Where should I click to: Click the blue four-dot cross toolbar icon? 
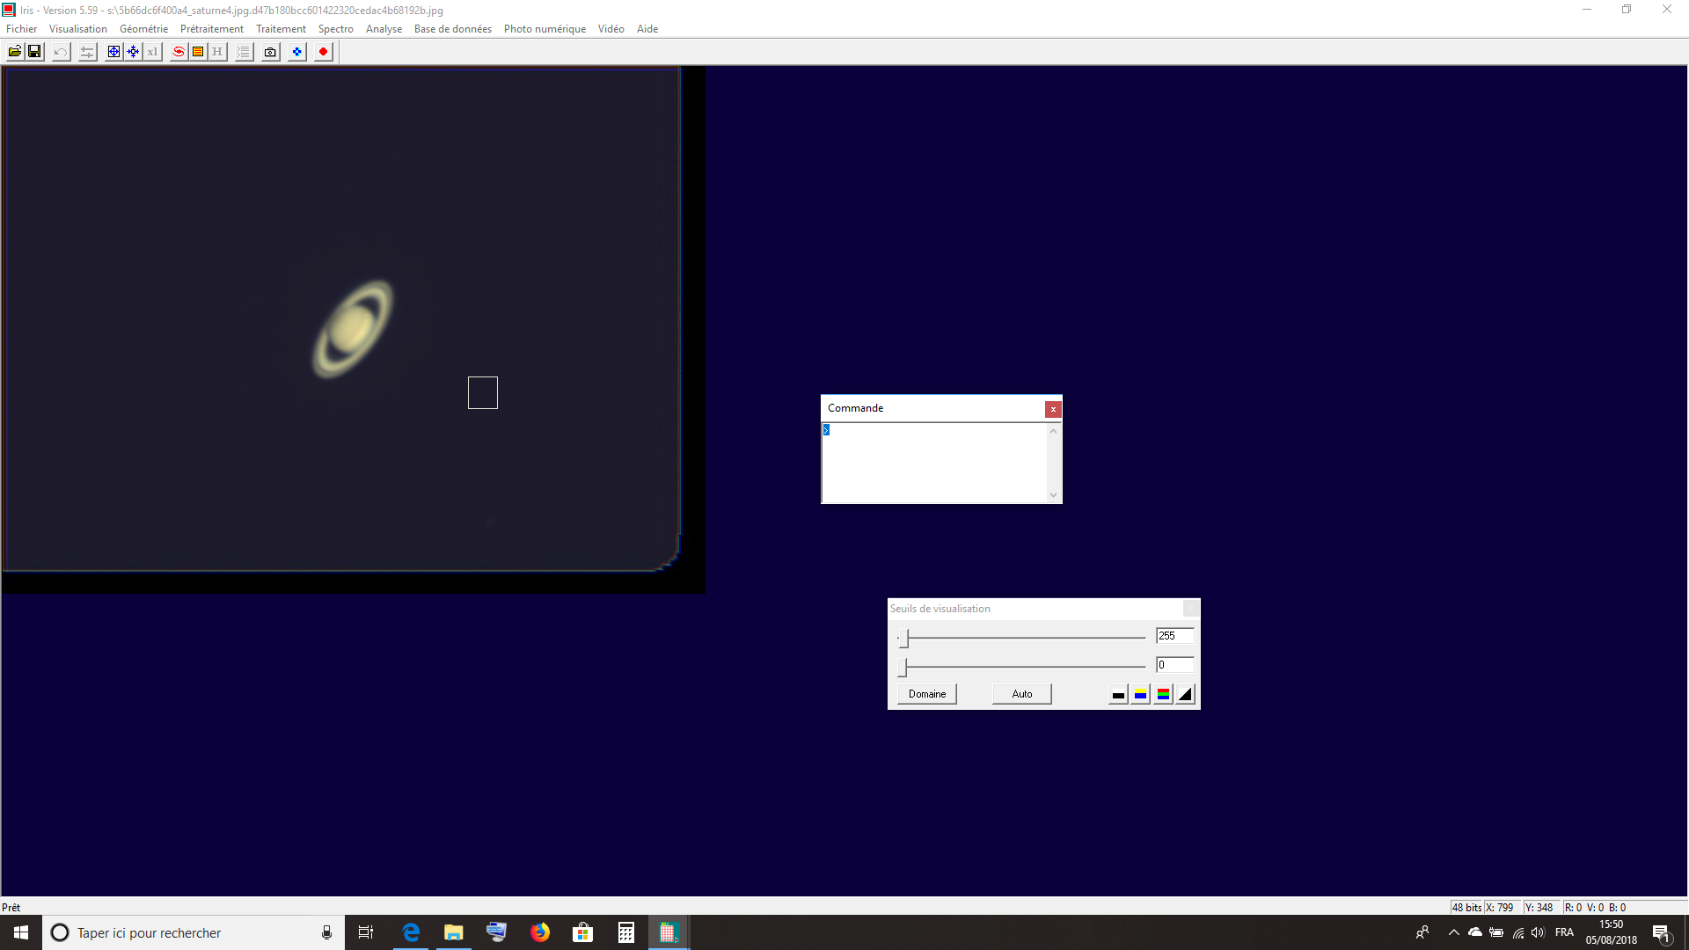click(297, 52)
